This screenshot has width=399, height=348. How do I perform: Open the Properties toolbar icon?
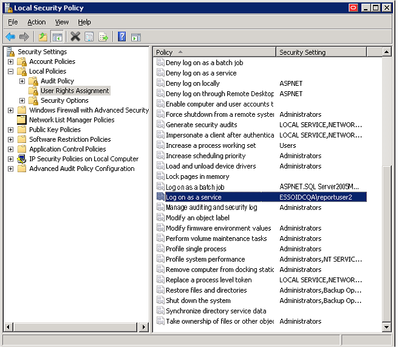click(89, 37)
